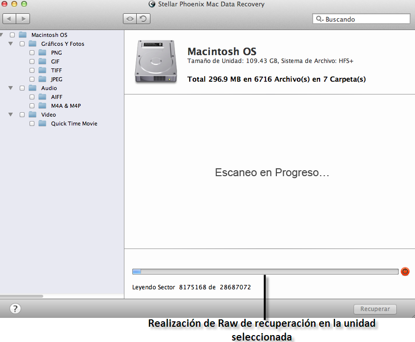This screenshot has width=415, height=342.
Task: Enable the TIFF checkbox
Action: (x=32, y=70)
